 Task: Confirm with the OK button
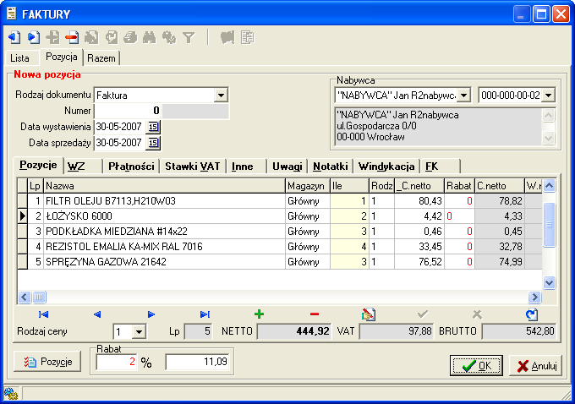tap(476, 366)
